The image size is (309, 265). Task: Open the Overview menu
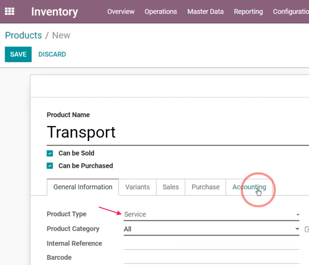pos(121,12)
